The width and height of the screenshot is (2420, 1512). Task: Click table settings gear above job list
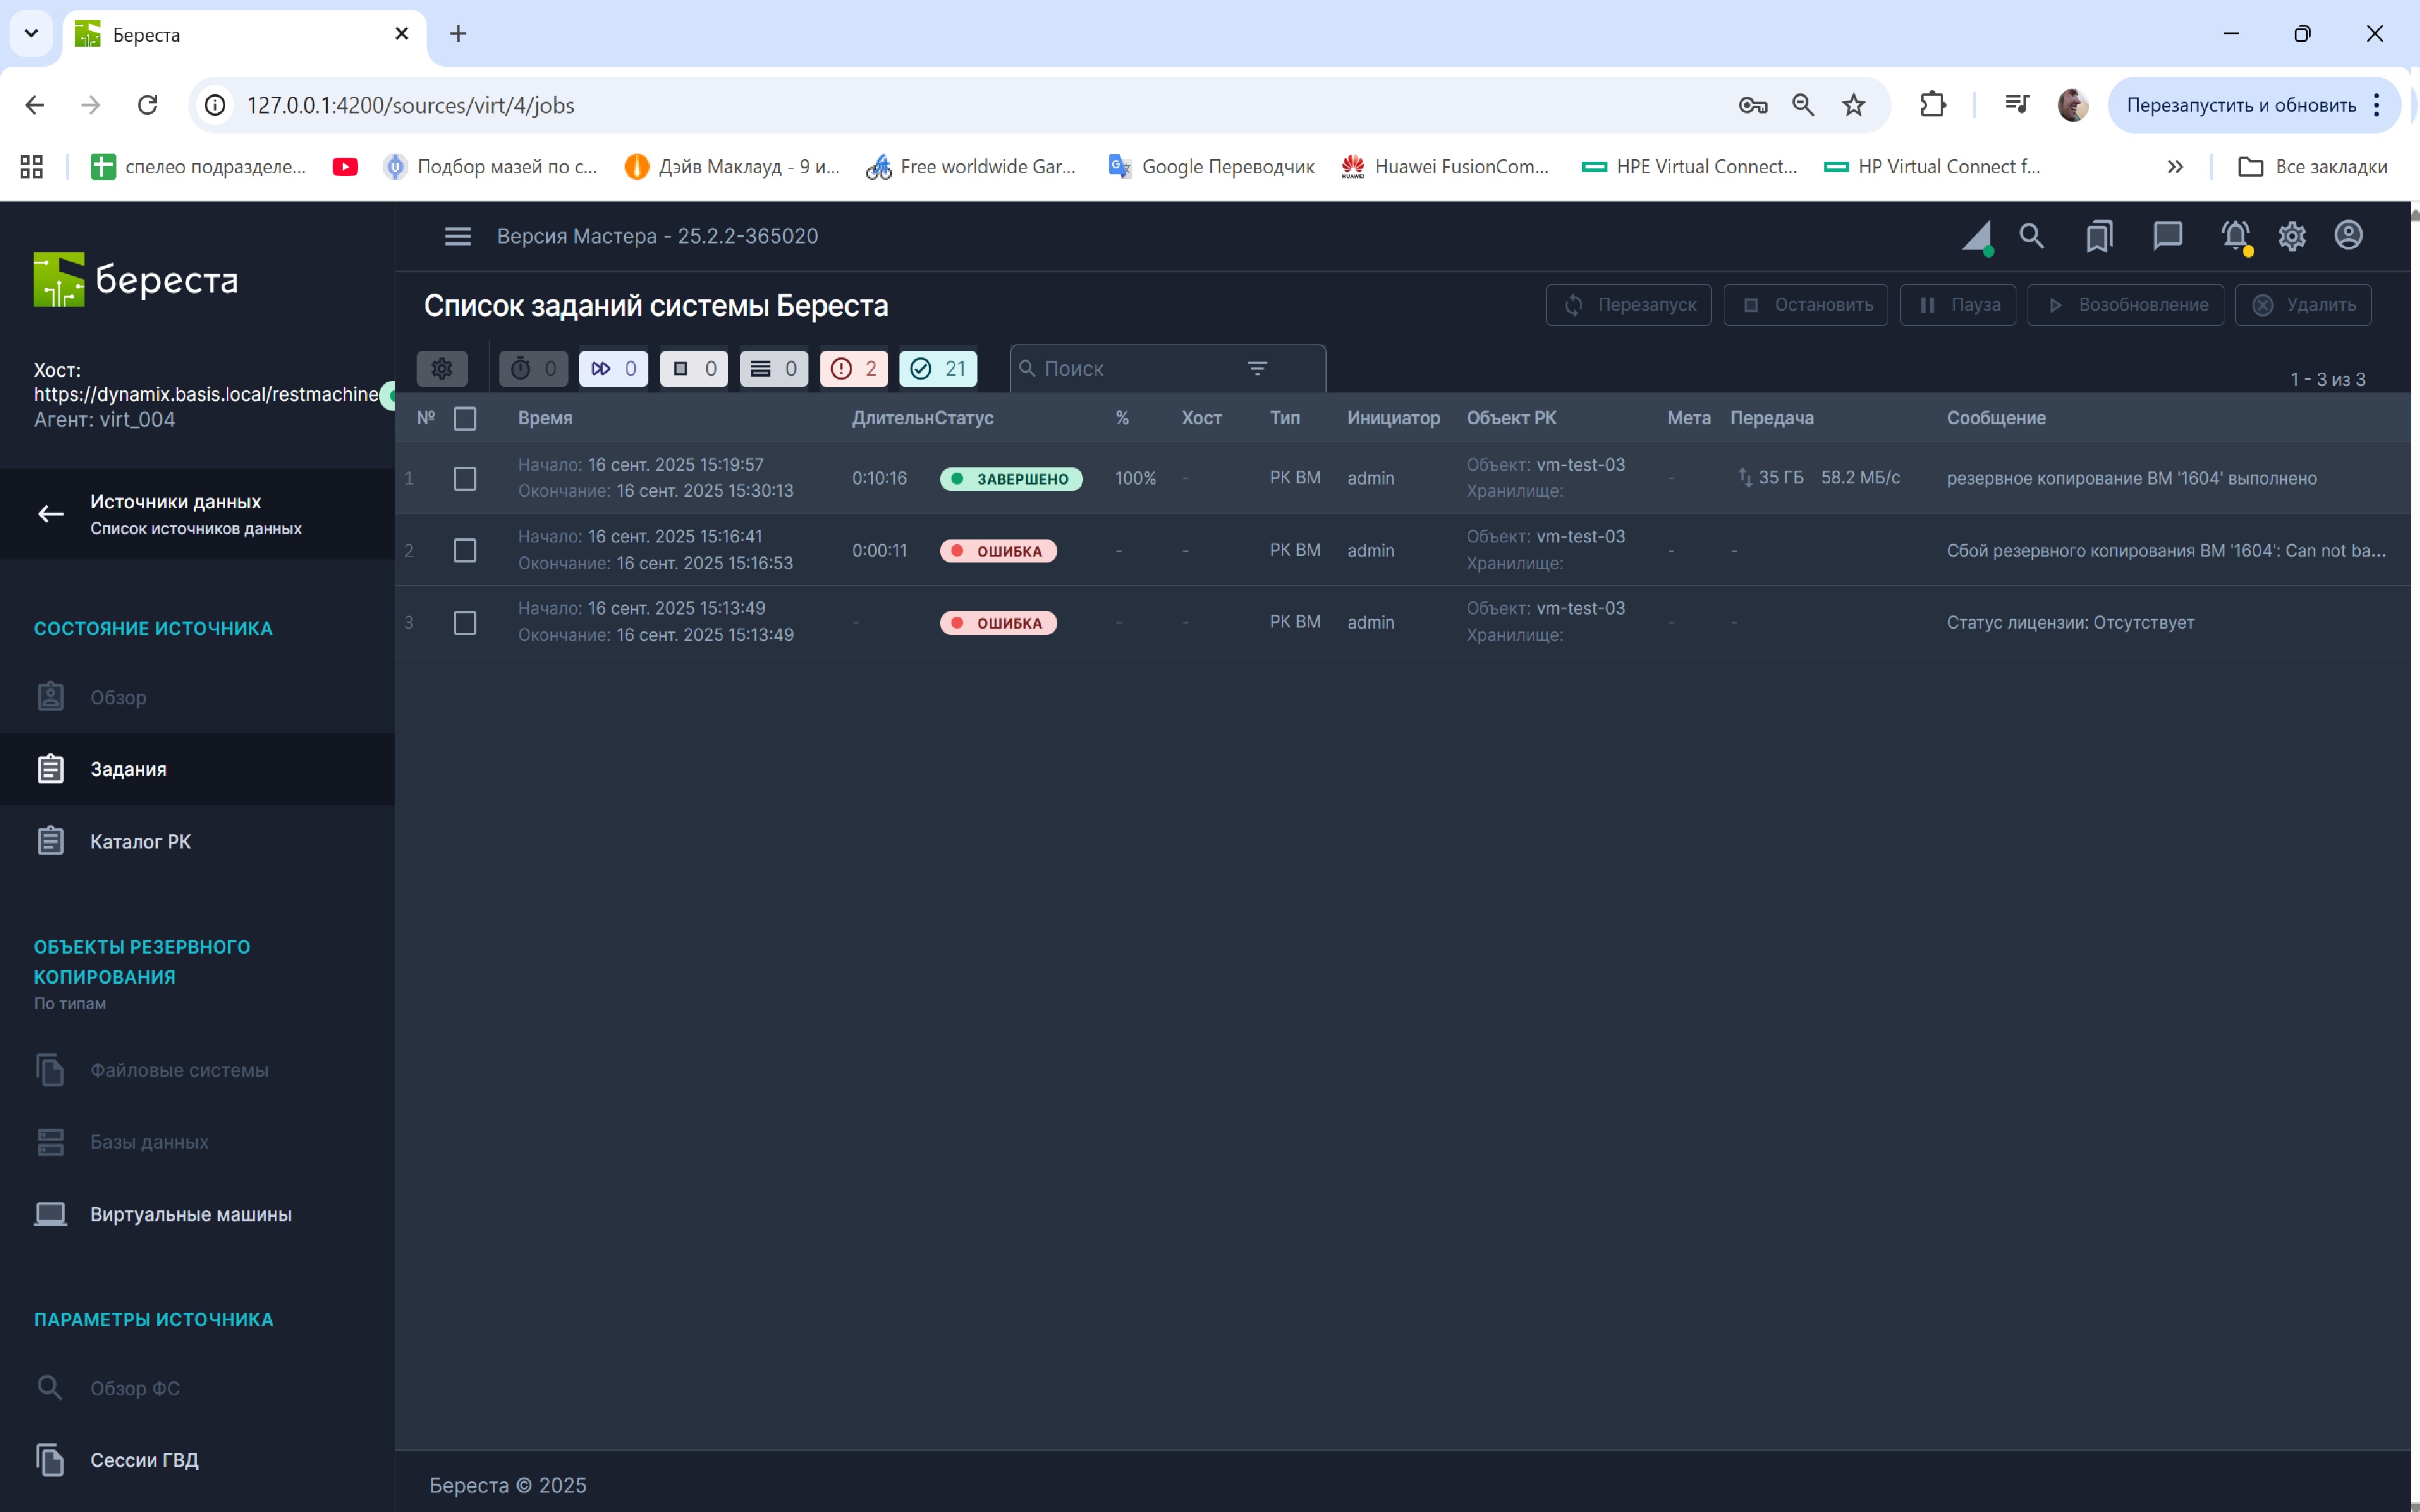point(441,369)
